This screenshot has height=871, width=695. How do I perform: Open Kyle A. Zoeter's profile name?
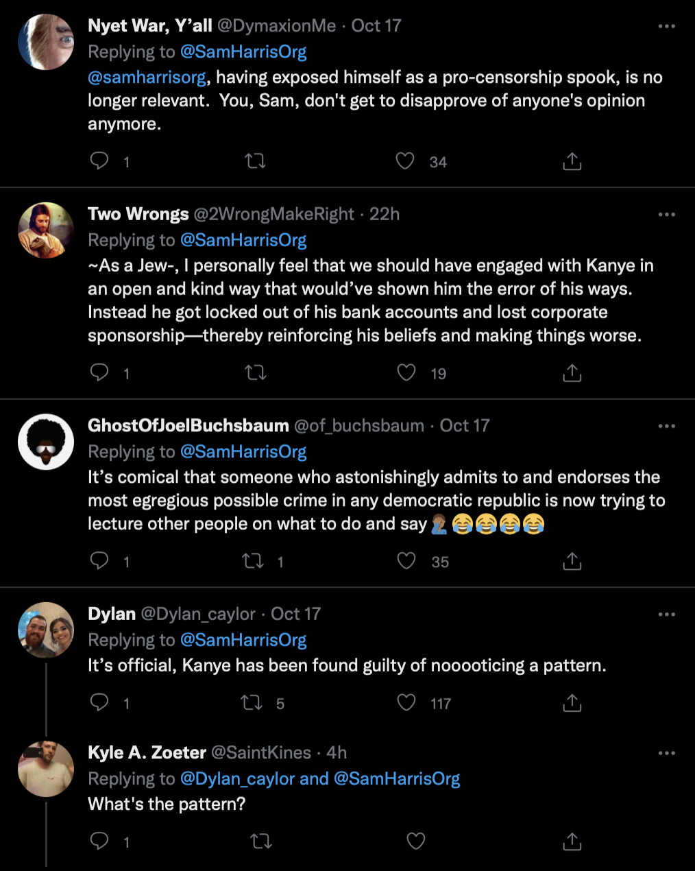pyautogui.click(x=147, y=752)
